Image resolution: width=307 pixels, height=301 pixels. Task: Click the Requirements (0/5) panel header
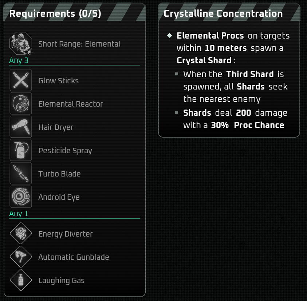pyautogui.click(x=55, y=14)
